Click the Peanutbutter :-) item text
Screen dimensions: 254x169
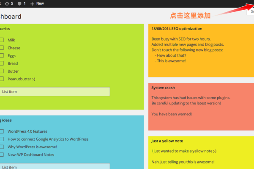(22, 79)
